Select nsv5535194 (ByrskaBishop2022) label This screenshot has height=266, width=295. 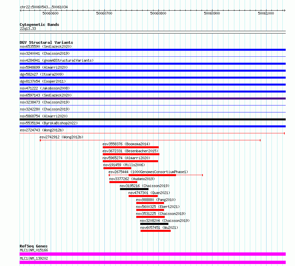pyautogui.click(x=49, y=123)
